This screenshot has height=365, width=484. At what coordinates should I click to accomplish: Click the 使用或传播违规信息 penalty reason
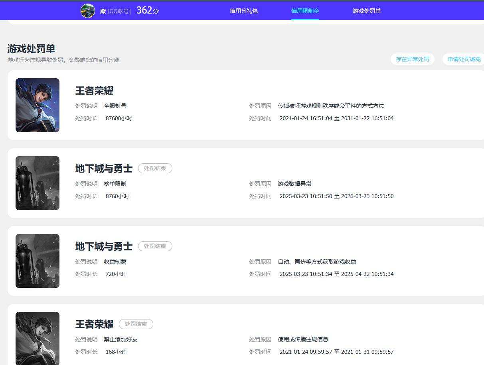pos(303,339)
